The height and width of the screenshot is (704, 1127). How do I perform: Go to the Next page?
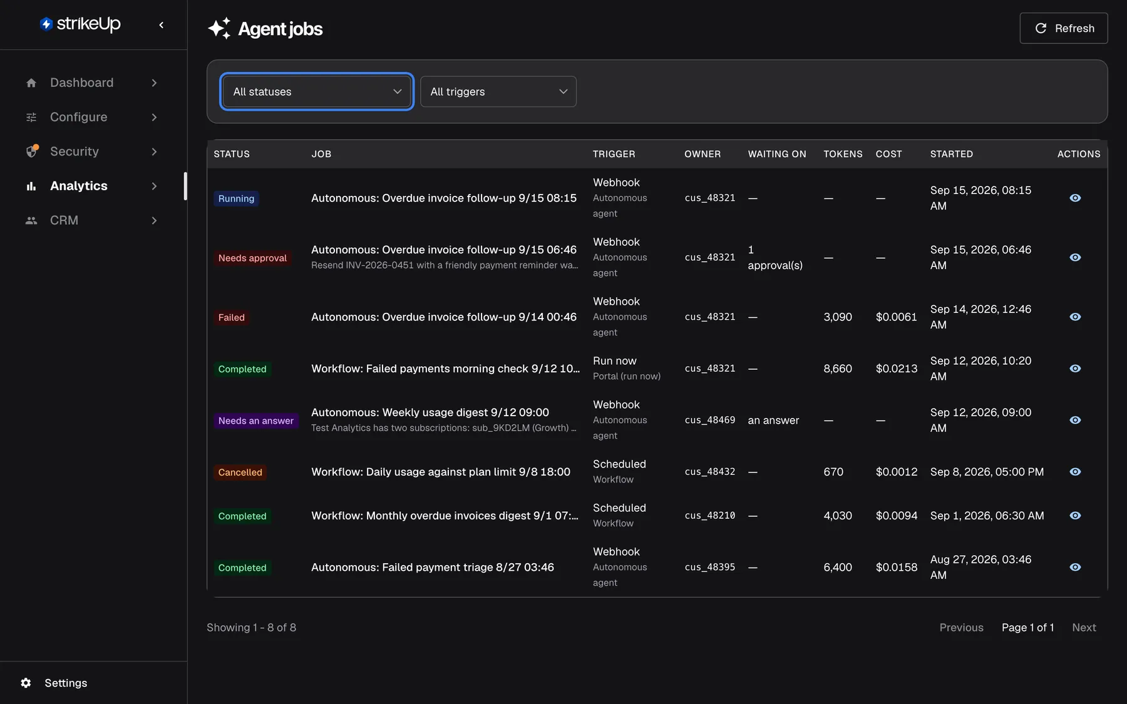(1084, 628)
